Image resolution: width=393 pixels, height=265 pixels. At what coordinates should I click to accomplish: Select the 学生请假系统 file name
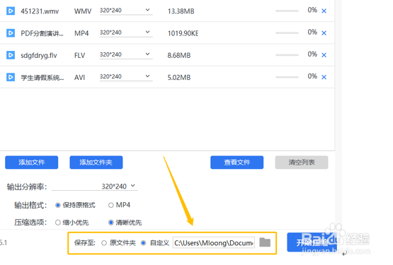pos(42,78)
